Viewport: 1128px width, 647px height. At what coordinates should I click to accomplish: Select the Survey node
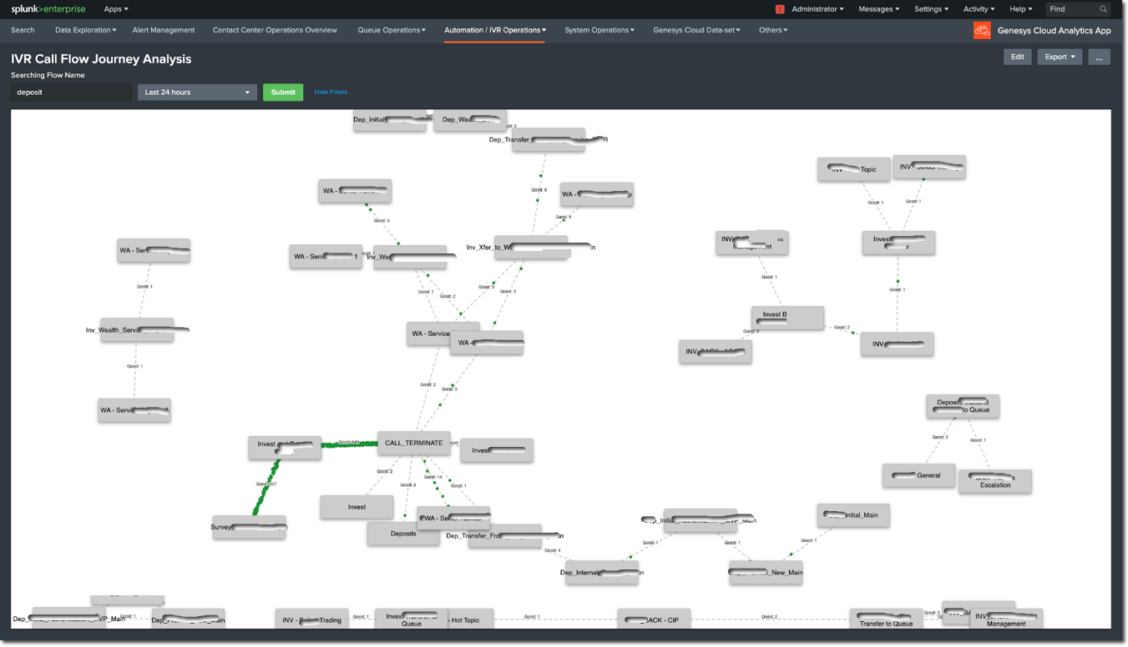(x=249, y=527)
